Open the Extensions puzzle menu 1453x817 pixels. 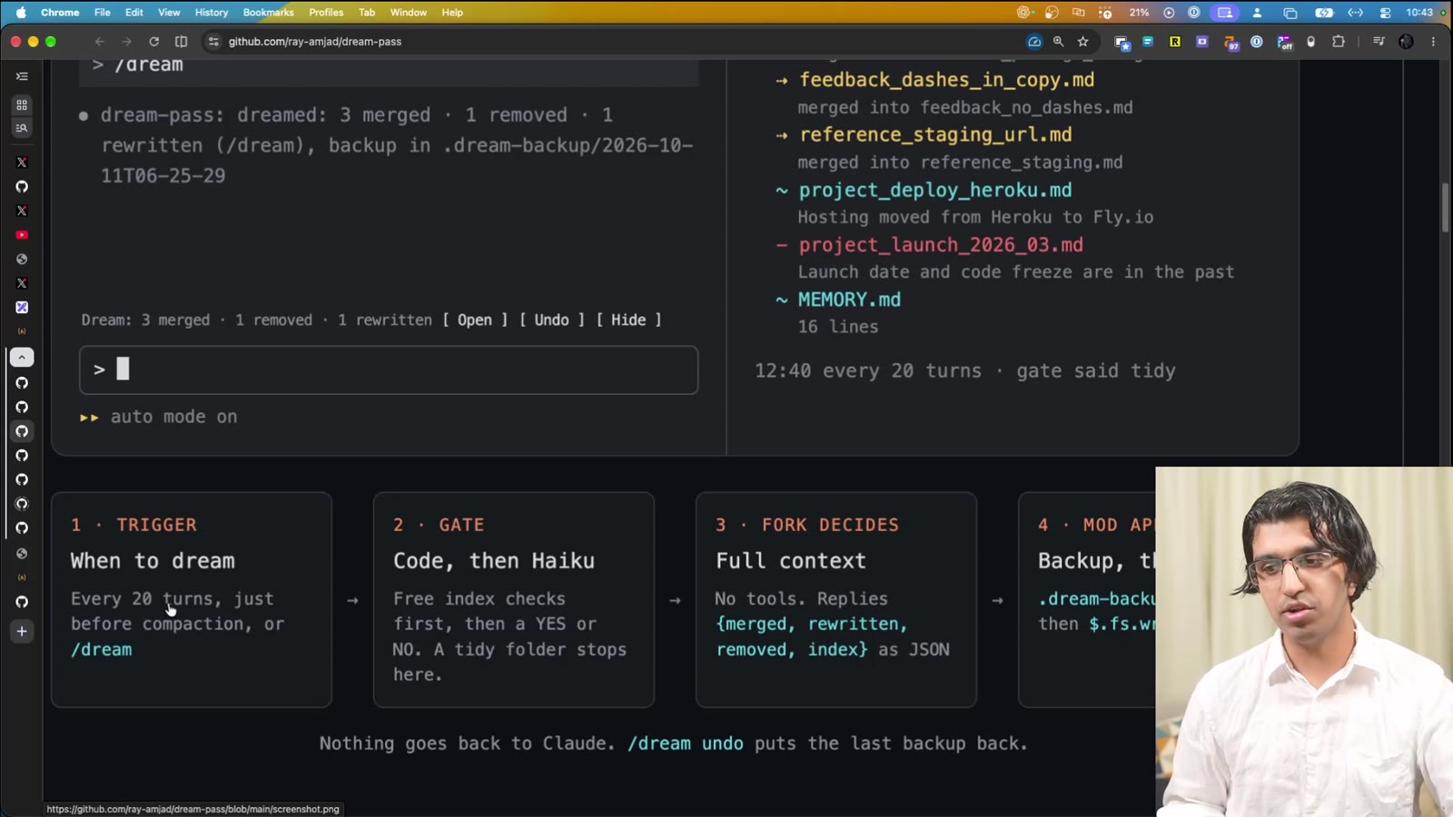(1339, 42)
